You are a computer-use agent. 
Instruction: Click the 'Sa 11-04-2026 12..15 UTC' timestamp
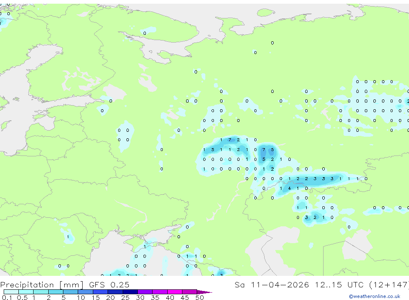click(x=300, y=284)
